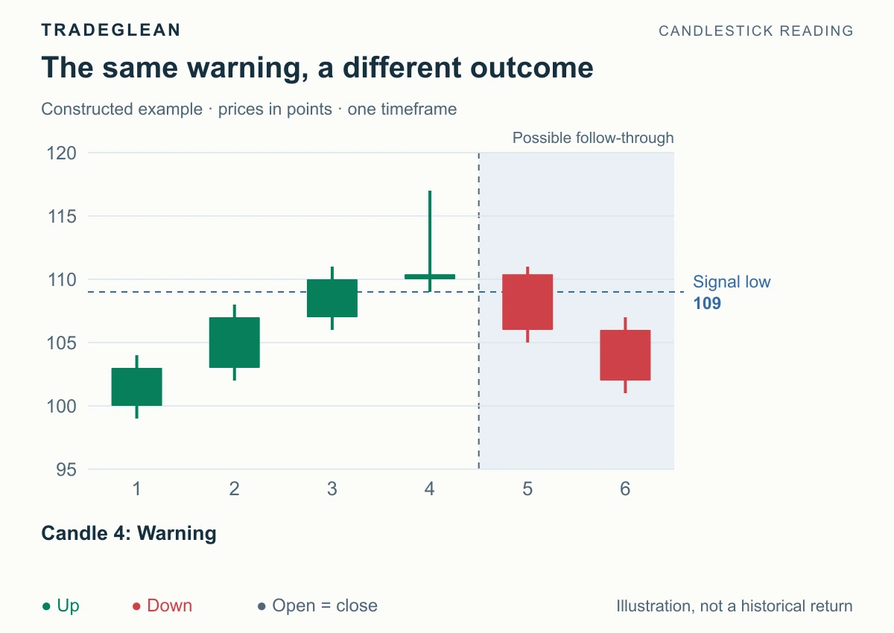Click the Candle 4: Warning caption
The width and height of the screenshot is (894, 633).
(129, 534)
